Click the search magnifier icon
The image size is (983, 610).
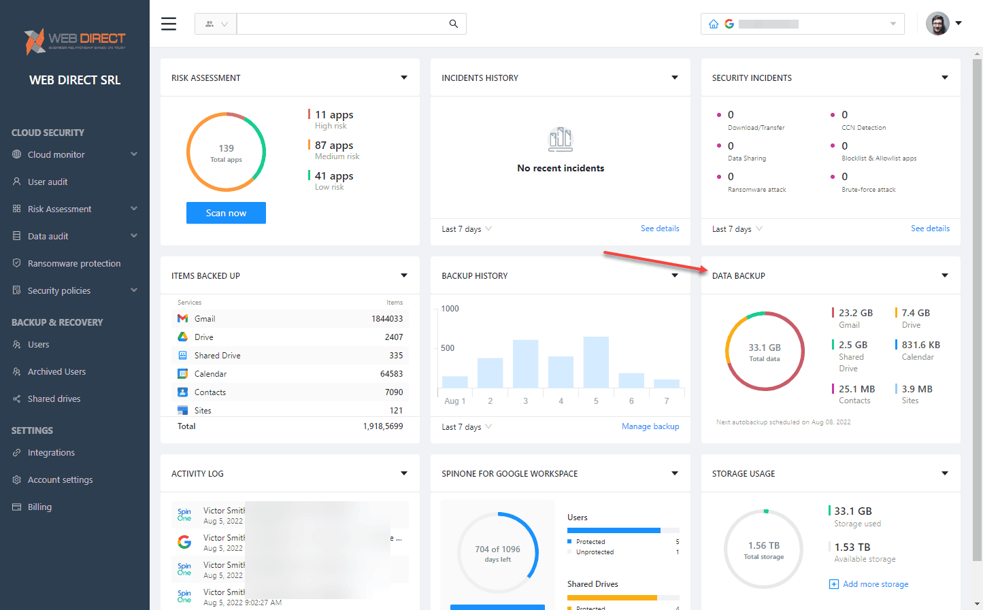coord(454,24)
